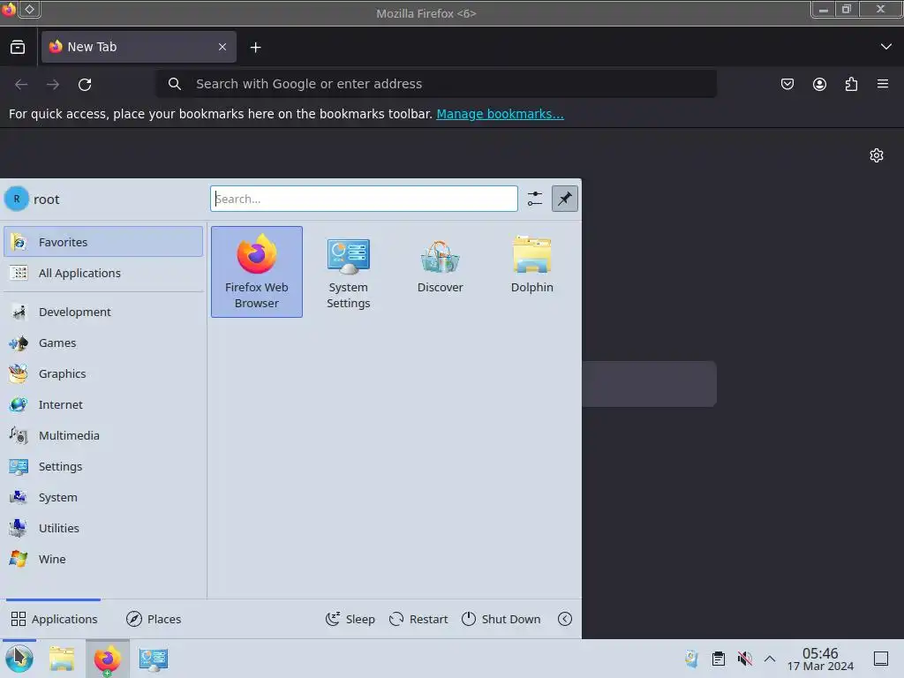Screen dimensions: 904x678
Task: Open Firefox View tab history icon
Action: point(18,47)
